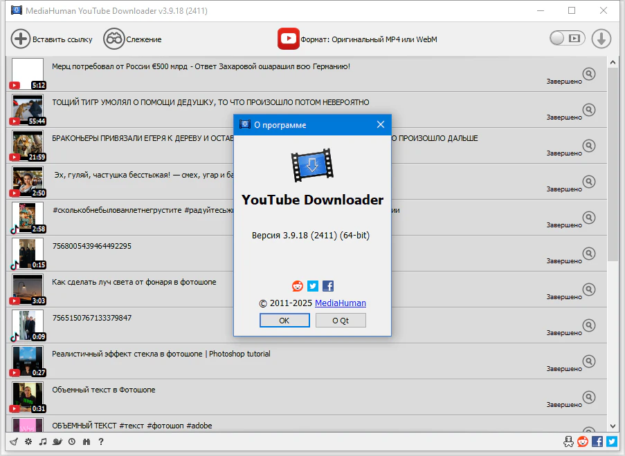Click the question mark help icon

101,441
